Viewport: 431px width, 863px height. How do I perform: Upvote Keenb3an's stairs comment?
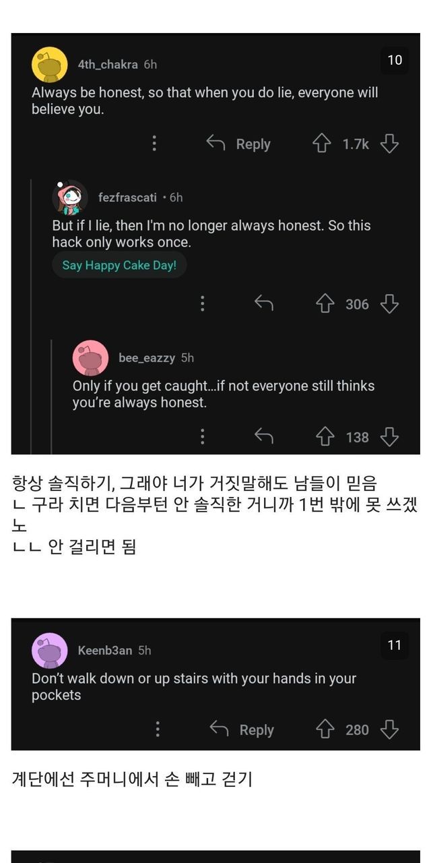[x=325, y=730]
